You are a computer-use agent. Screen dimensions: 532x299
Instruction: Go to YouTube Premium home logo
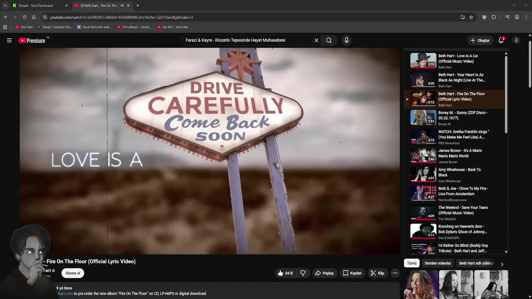pos(32,40)
